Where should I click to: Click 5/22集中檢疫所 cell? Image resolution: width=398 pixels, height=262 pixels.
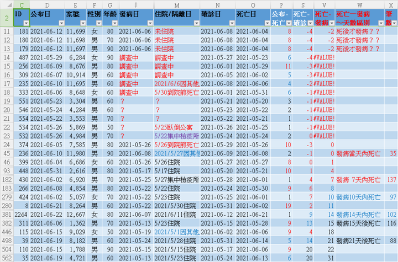[177, 136]
